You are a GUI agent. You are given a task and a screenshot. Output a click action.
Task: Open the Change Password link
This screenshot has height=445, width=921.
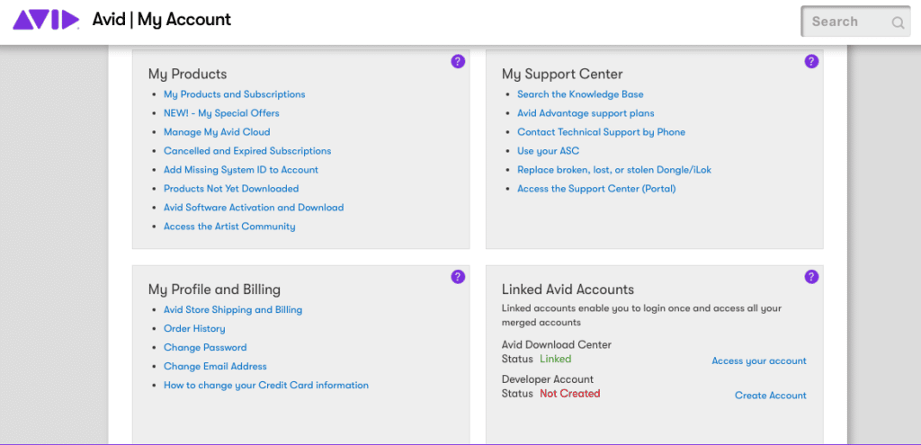coord(205,347)
